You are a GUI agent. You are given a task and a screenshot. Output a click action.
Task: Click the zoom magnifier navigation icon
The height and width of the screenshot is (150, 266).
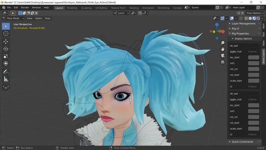(223, 42)
